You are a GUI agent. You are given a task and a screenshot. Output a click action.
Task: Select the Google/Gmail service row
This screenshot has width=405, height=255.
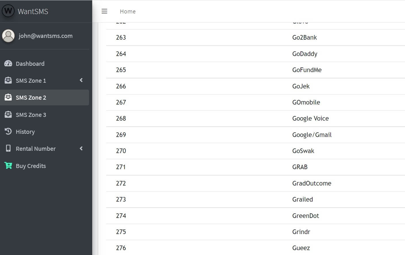pyautogui.click(x=312, y=135)
